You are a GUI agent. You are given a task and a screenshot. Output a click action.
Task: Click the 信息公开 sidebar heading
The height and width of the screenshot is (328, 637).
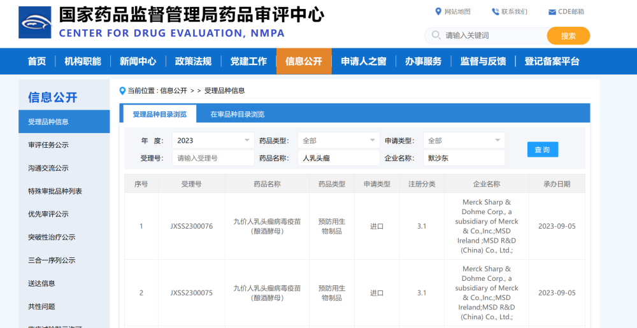[52, 97]
